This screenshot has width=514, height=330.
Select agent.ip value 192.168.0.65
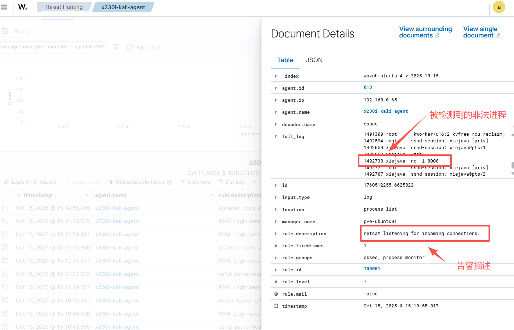(380, 100)
